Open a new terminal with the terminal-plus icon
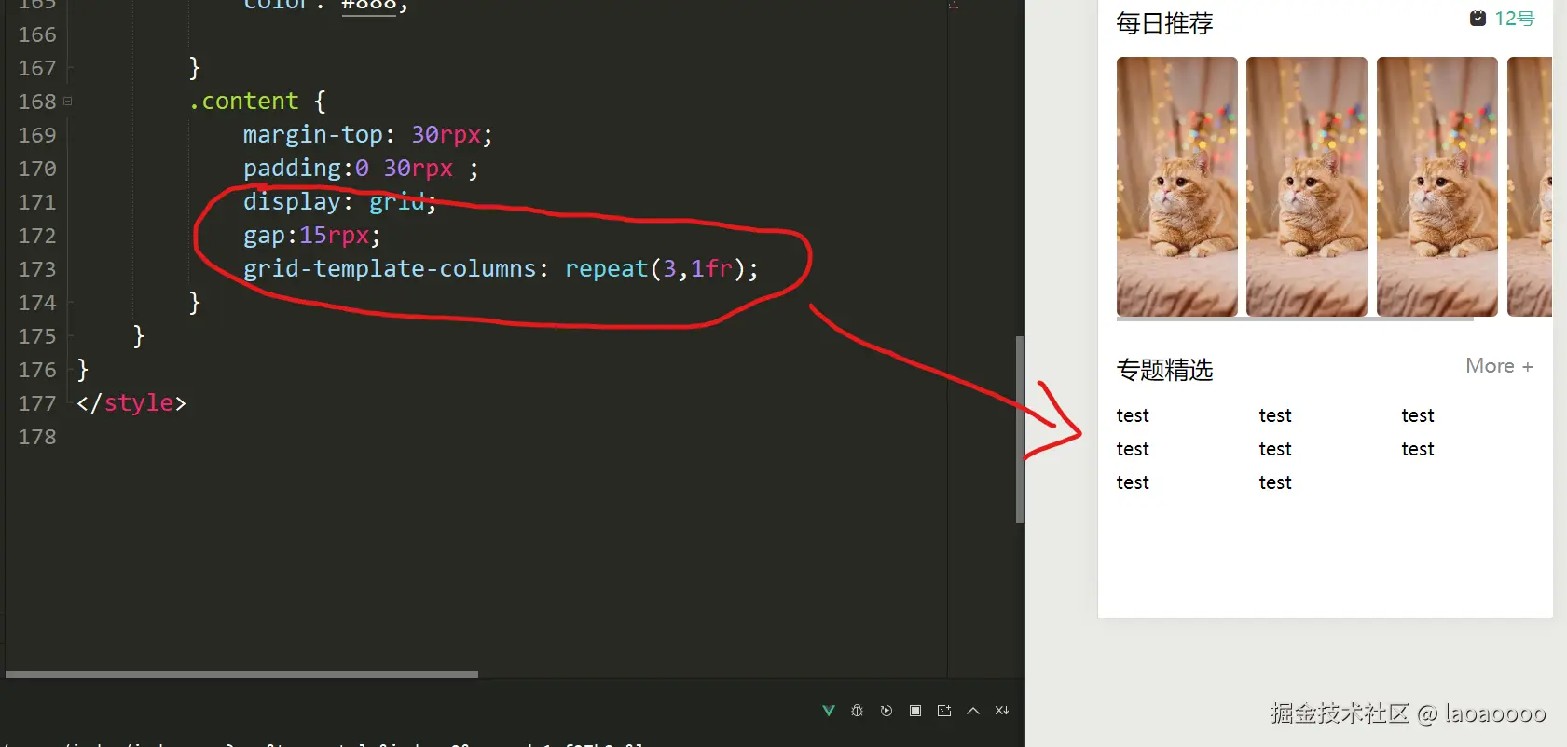The image size is (1567, 747). click(x=944, y=711)
